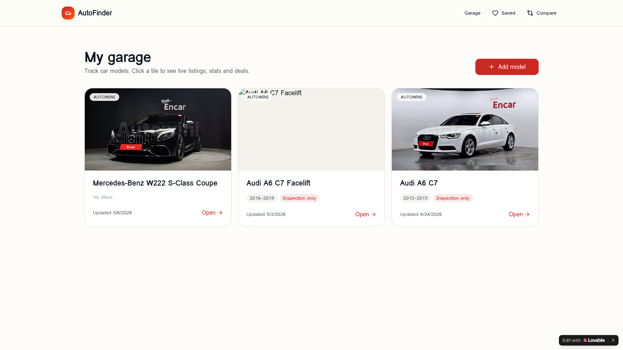Image resolution: width=623 pixels, height=350 pixels.
Task: Click the 2012–2015 year tag
Action: coord(415,198)
